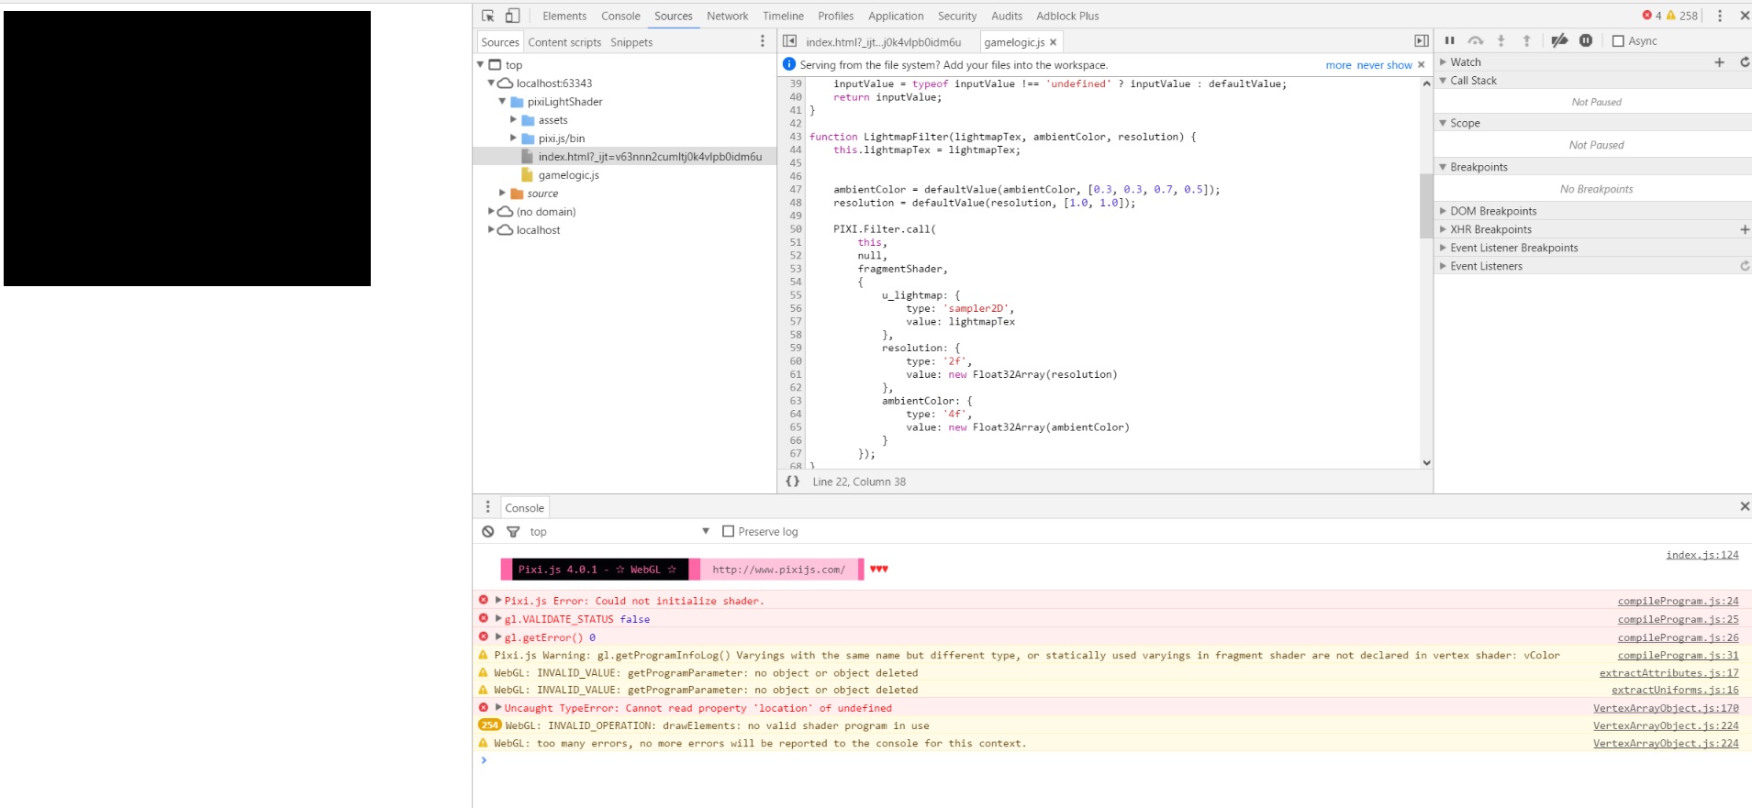Open the http://www.pixijs.com/ link
This screenshot has height=808, width=1752.
coord(778,570)
